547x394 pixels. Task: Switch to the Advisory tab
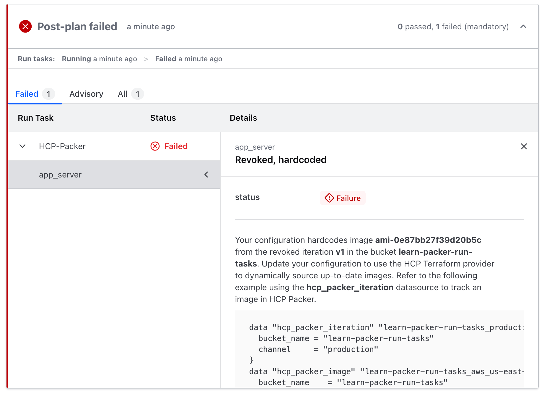point(86,94)
